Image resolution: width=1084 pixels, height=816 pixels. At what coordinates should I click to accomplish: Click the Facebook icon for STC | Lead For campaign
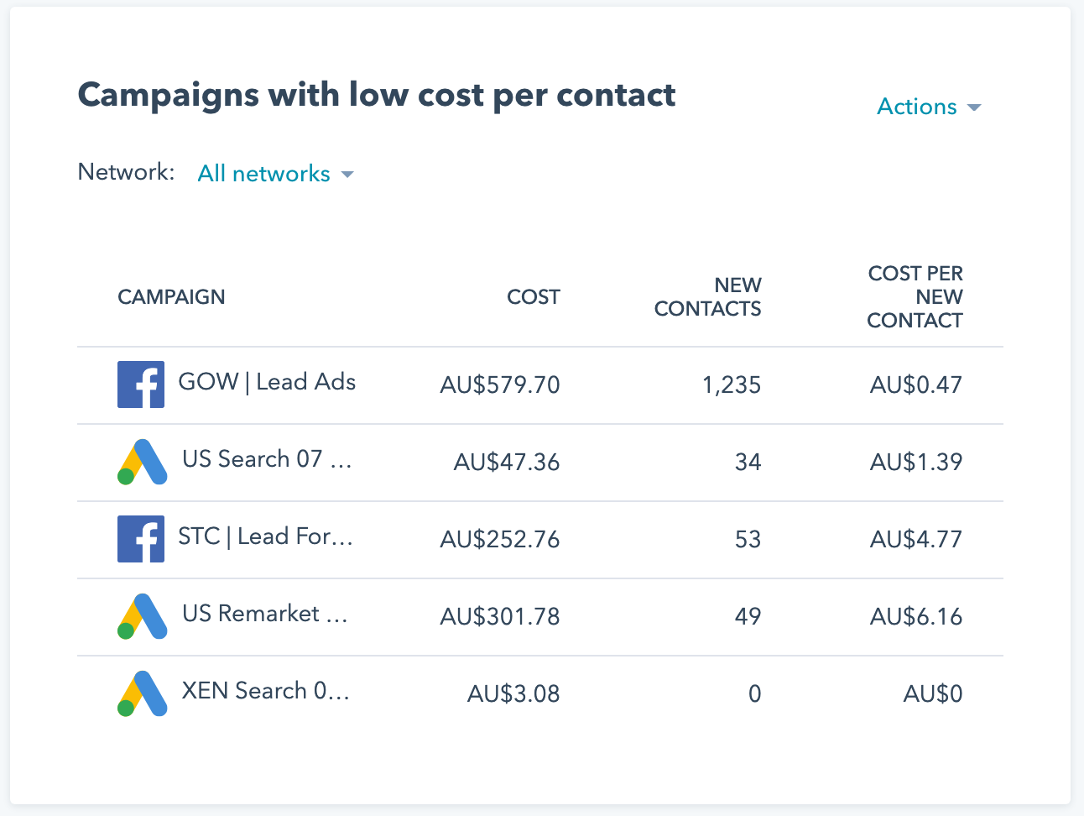(140, 539)
